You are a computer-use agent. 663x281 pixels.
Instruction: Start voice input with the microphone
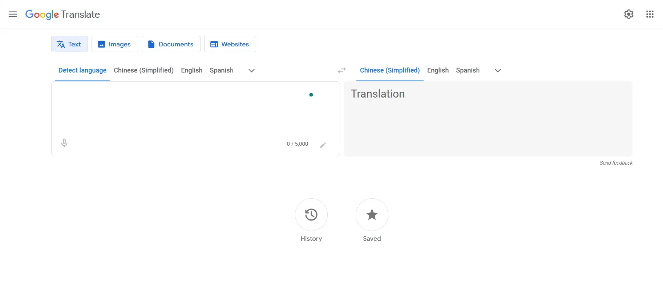click(64, 143)
